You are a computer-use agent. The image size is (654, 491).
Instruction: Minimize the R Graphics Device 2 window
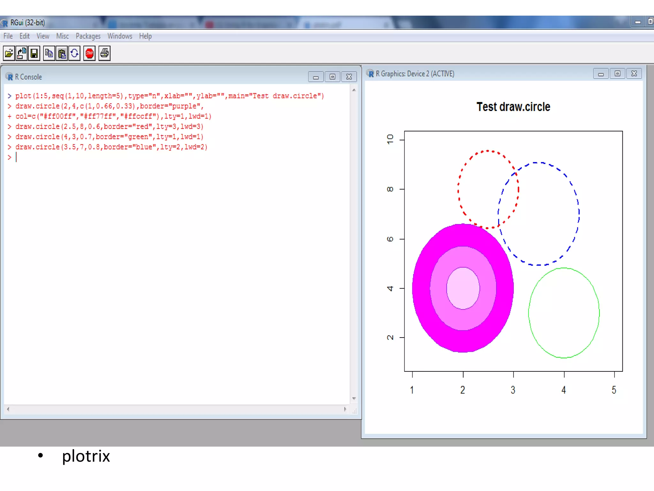pos(601,74)
